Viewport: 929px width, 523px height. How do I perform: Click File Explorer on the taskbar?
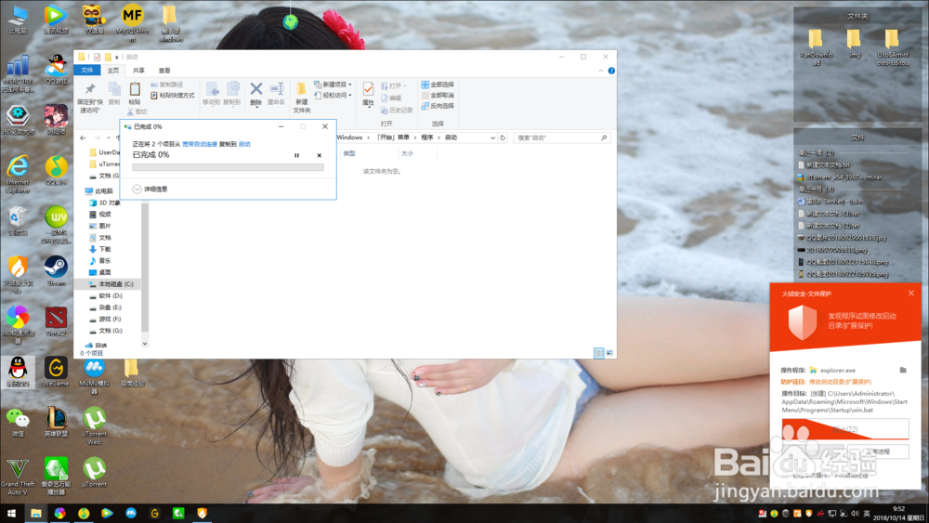36,514
